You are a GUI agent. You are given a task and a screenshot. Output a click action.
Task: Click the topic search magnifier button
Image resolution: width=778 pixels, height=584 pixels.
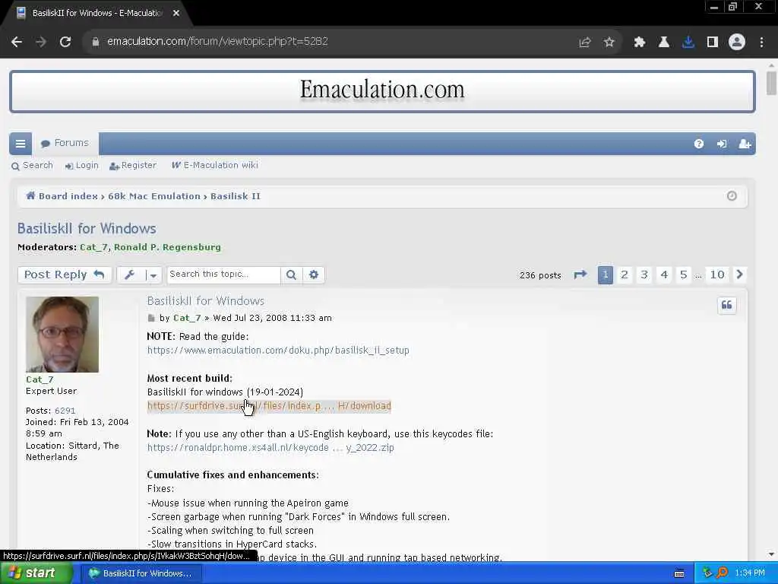[291, 275]
